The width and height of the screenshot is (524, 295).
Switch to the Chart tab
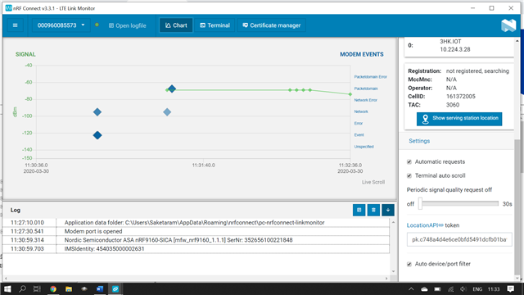(176, 25)
